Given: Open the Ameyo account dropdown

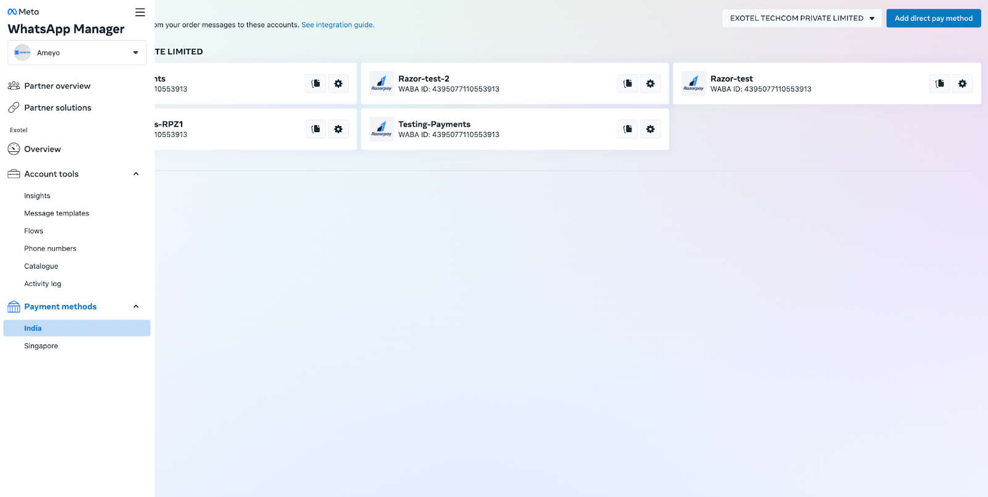Looking at the screenshot, I should [x=77, y=52].
